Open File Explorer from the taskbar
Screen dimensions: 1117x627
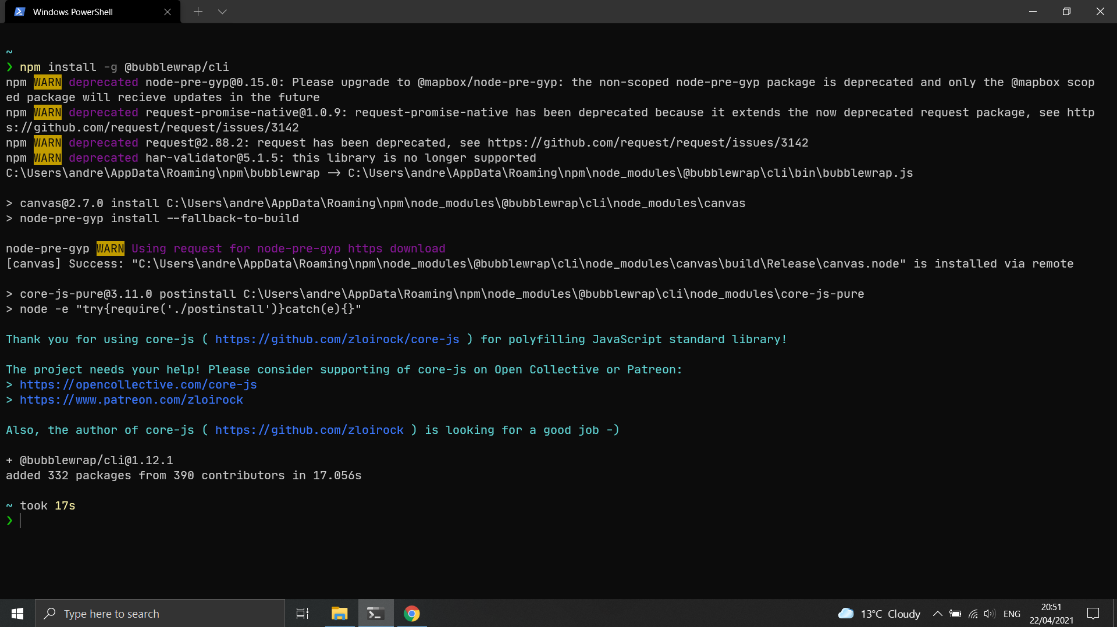(339, 613)
